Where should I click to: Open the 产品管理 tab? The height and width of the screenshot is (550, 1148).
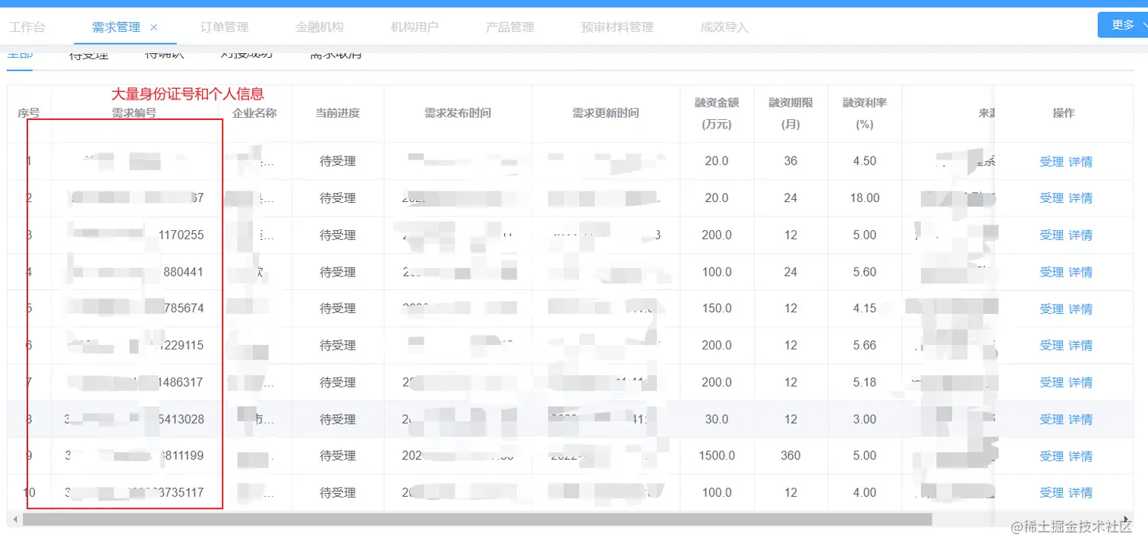(510, 27)
